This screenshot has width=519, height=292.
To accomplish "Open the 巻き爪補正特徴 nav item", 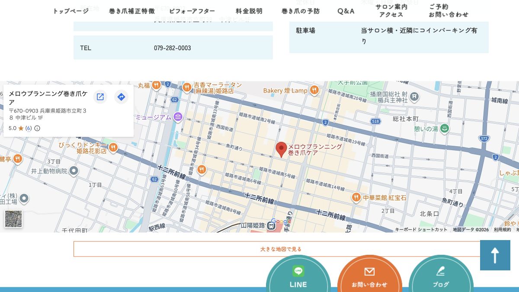I will [132, 11].
